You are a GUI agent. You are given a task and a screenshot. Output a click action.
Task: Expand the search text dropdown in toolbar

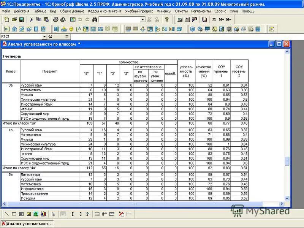[x=142, y=19]
